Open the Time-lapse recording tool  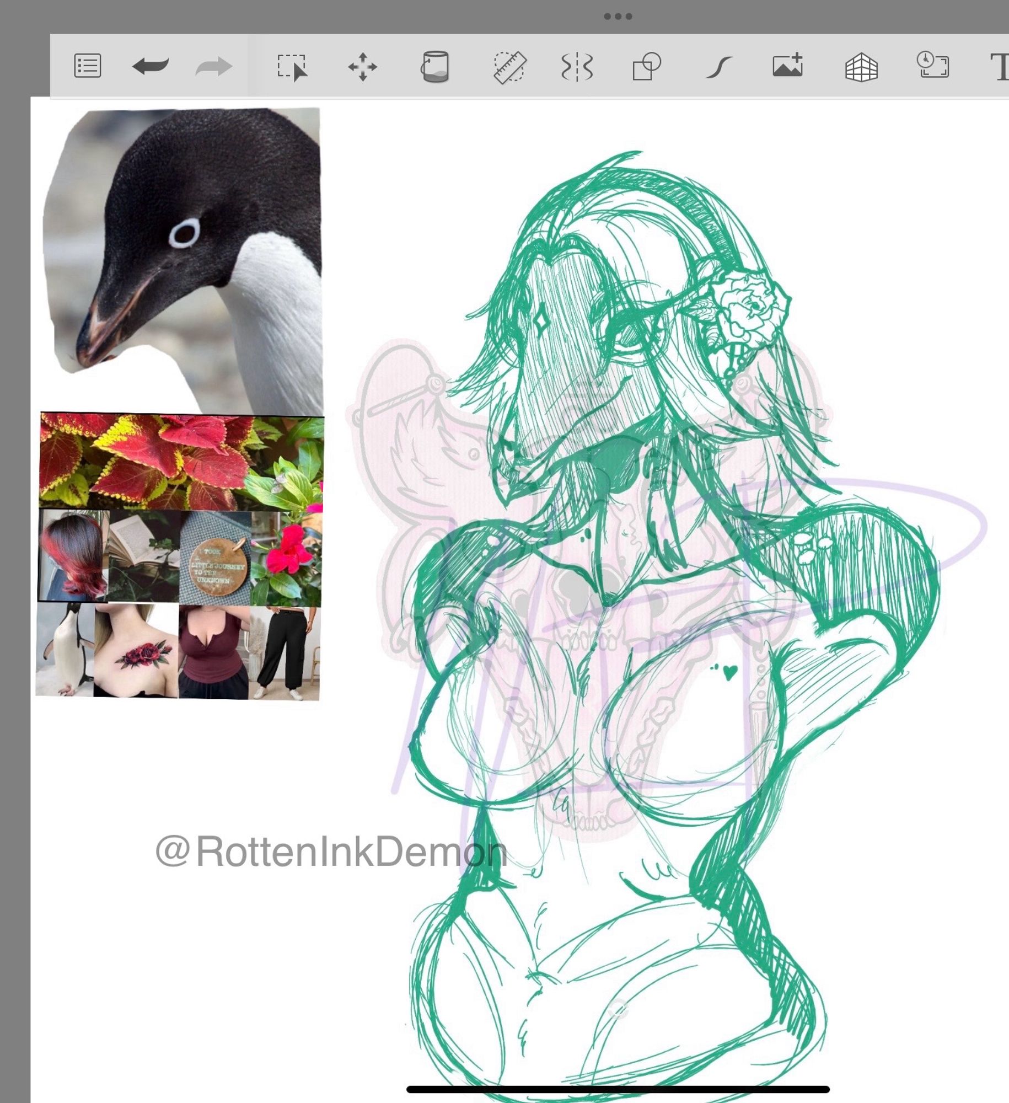[x=932, y=65]
